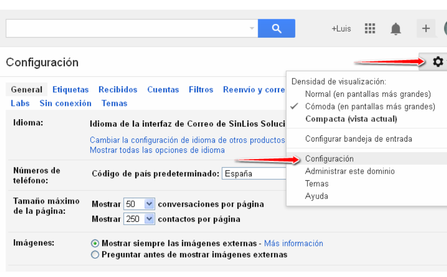This screenshot has width=447, height=277.
Task: Click the plus share button
Action: tap(426, 29)
